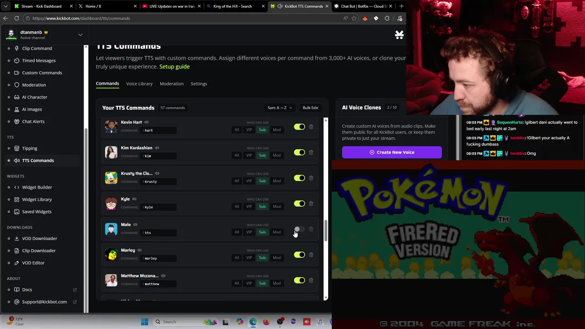Screen dimensions: 585x329
Task: Open the Docs link in sidebar
Action: coord(27,290)
